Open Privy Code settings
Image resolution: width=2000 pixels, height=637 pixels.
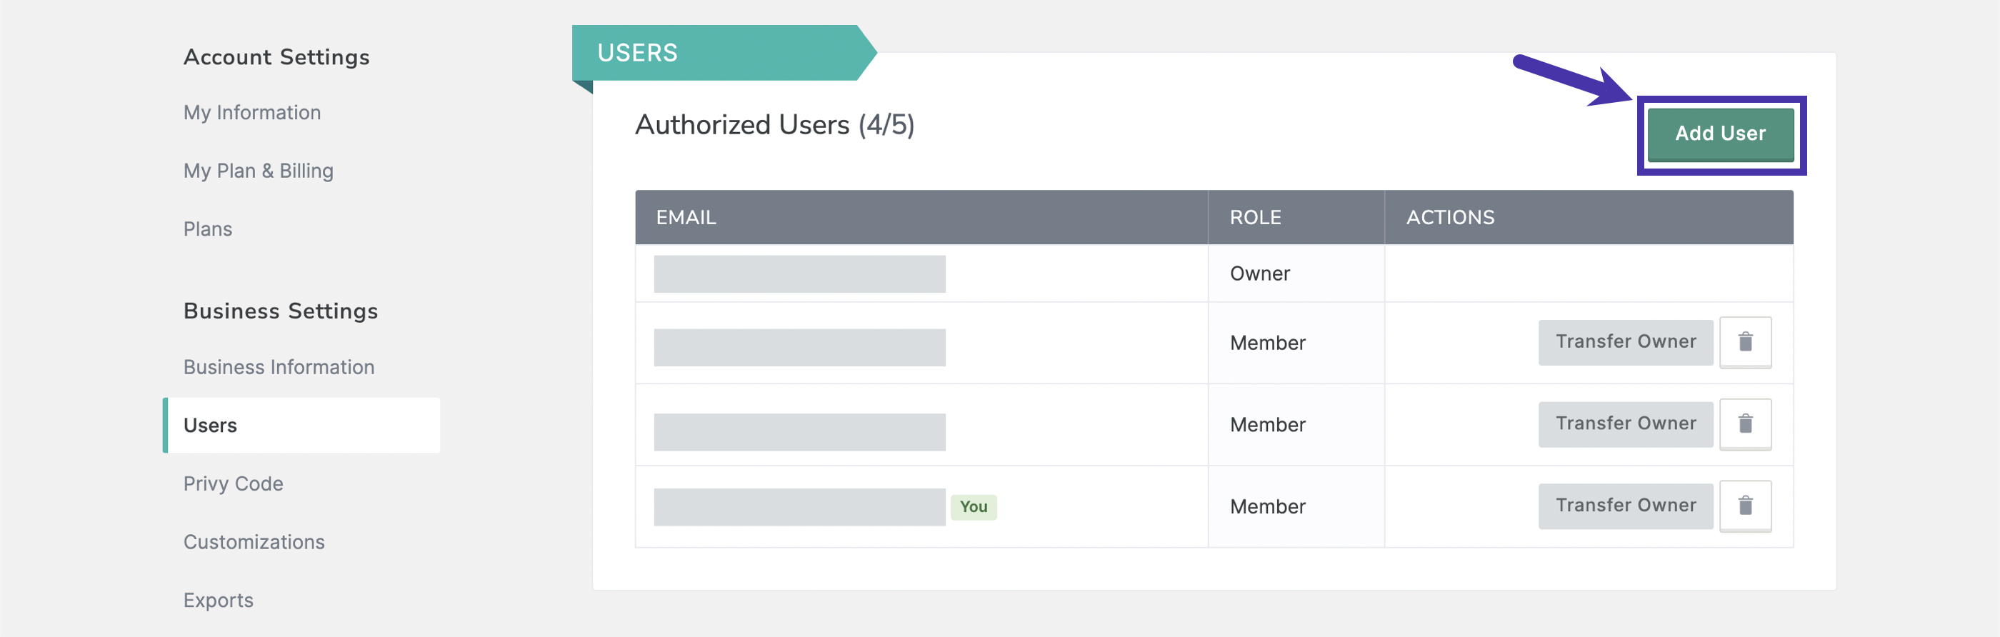click(233, 483)
